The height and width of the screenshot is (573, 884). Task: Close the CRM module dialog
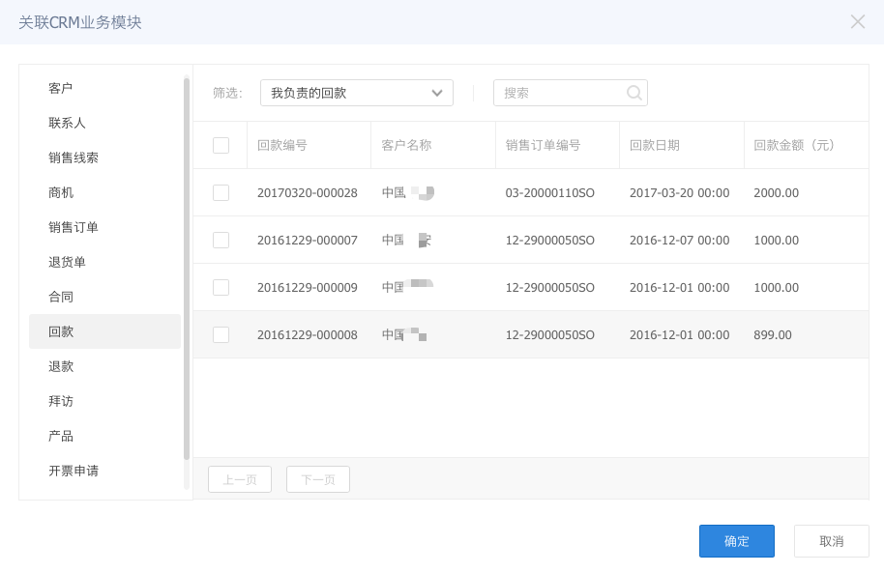857,21
